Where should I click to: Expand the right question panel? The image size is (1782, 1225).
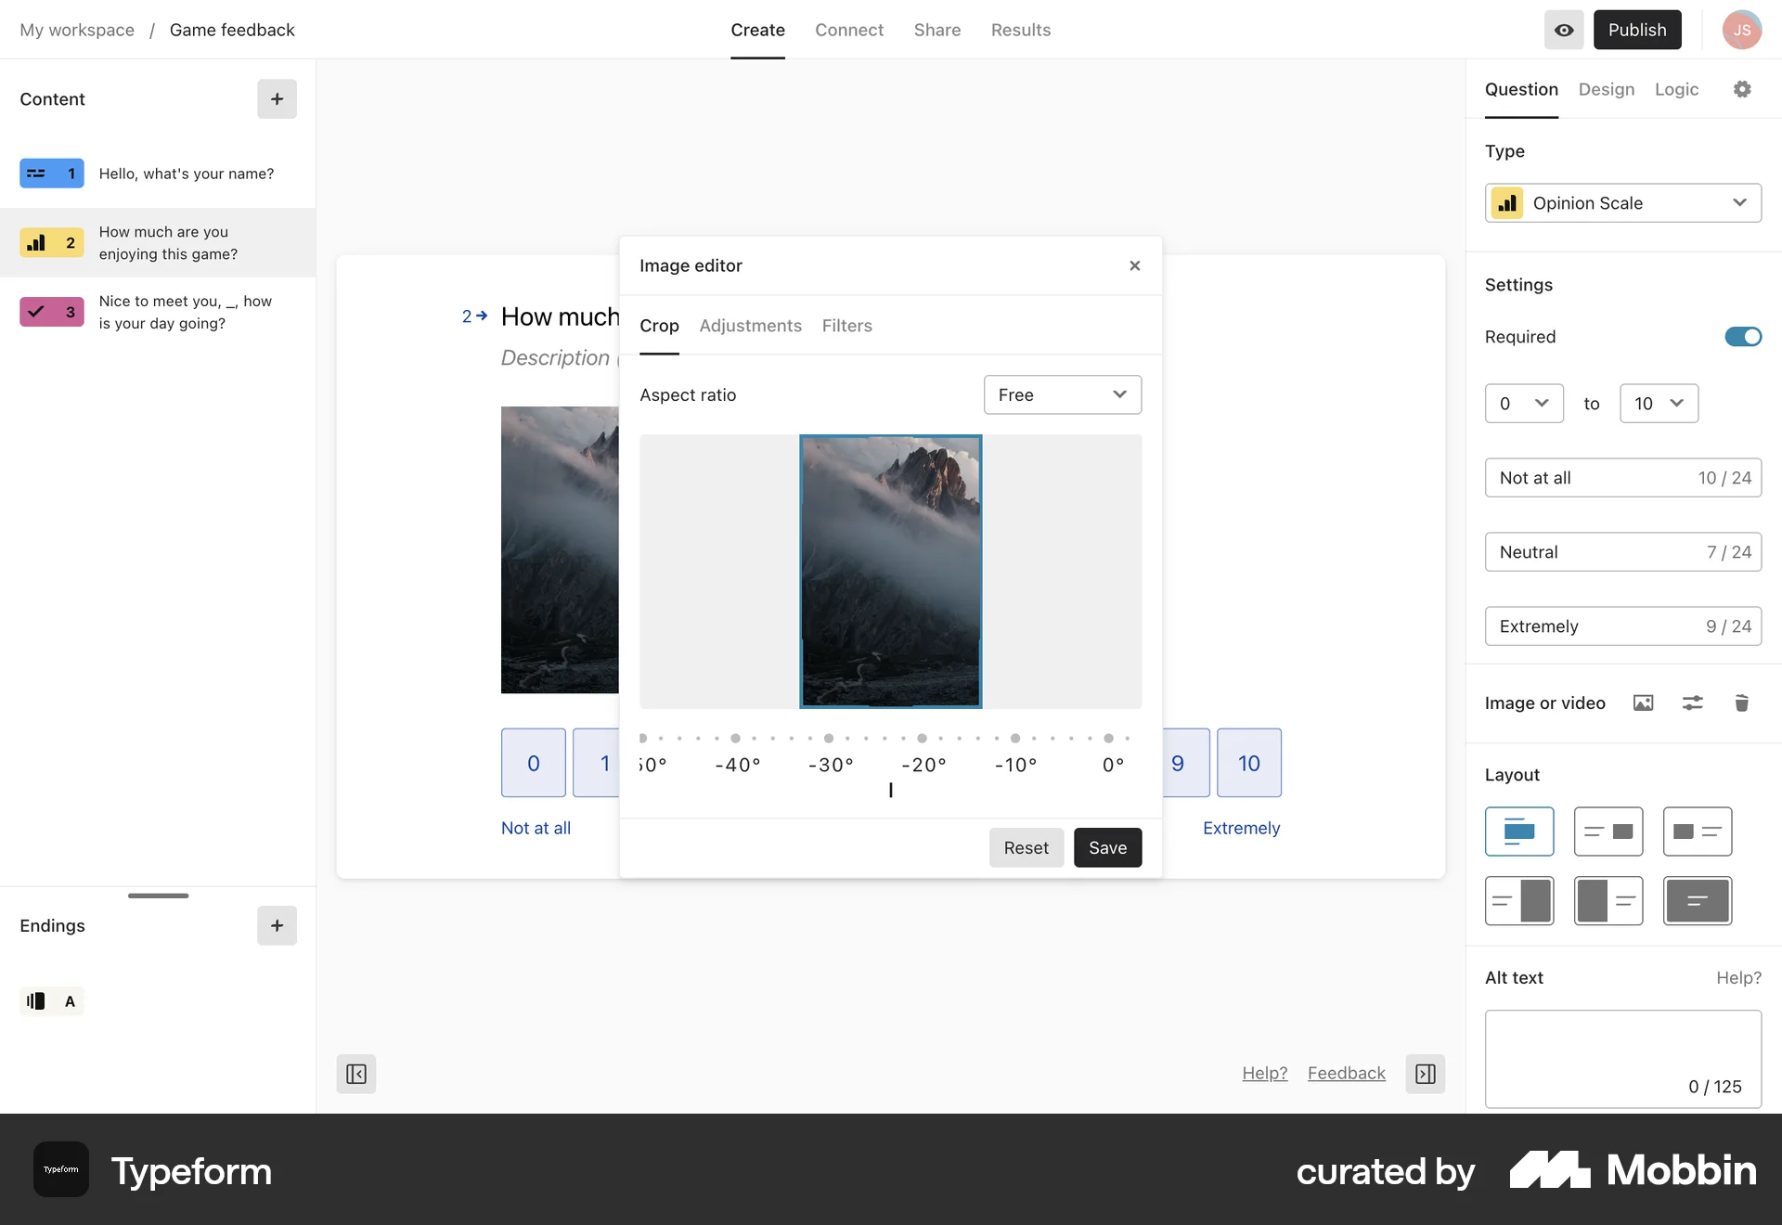tap(1425, 1074)
